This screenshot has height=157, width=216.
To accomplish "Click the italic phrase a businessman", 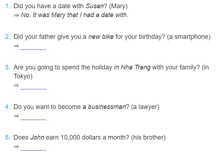I will (x=104, y=107).
